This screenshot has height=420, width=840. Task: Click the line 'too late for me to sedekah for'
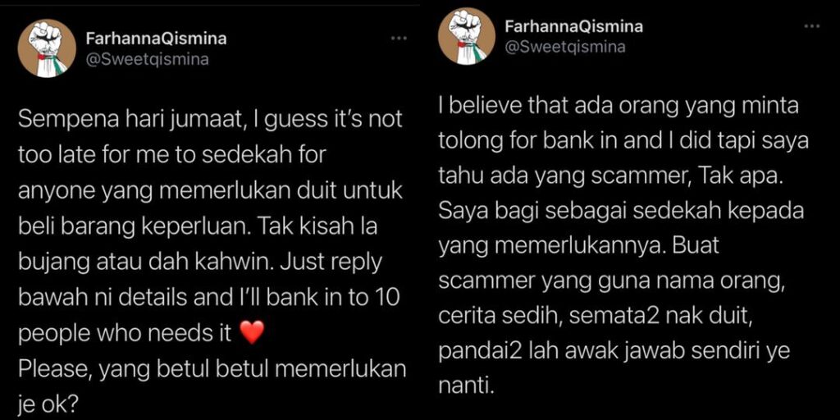tap(172, 155)
